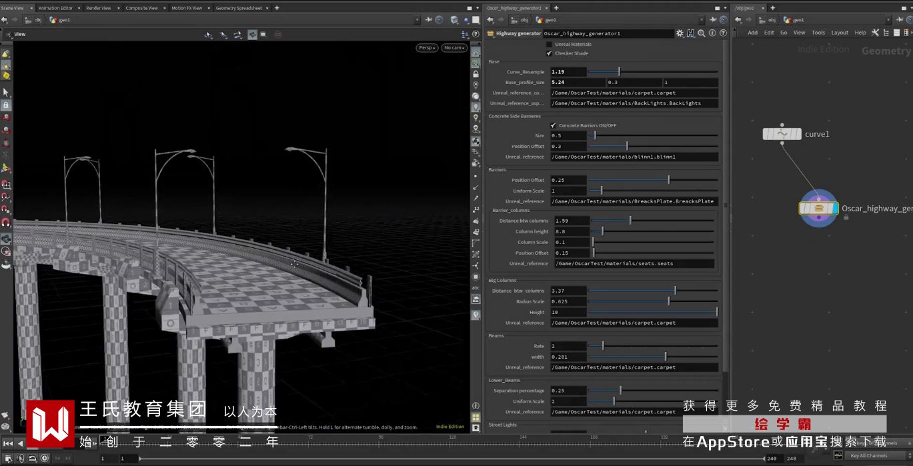This screenshot has height=466, width=913.
Task: Toggle Concrete Barriers ON/OFF checkbox
Action: point(553,125)
